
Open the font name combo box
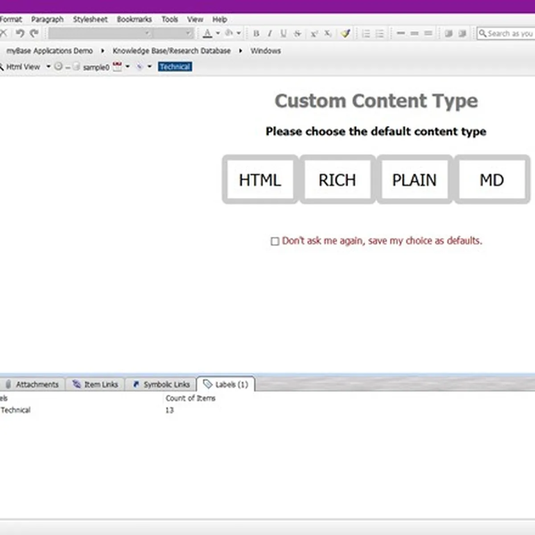click(100, 33)
